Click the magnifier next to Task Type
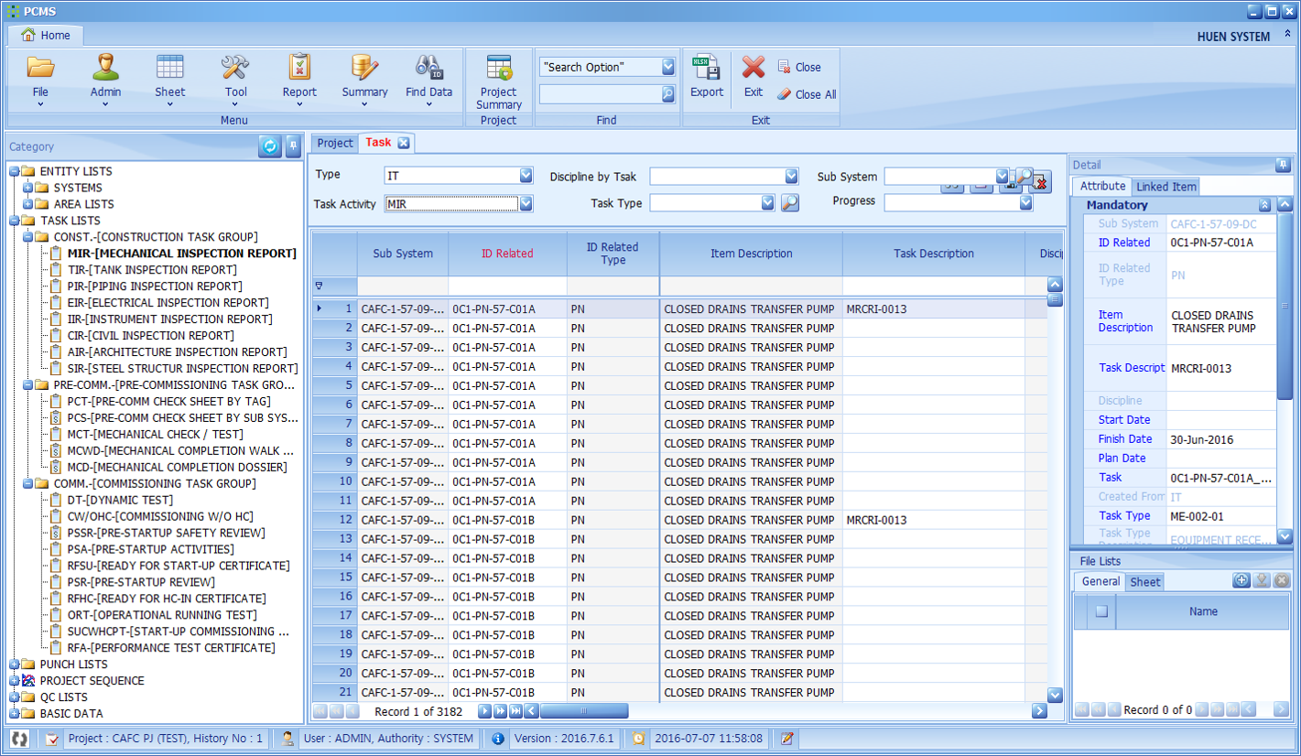1301x756 pixels. click(x=789, y=203)
